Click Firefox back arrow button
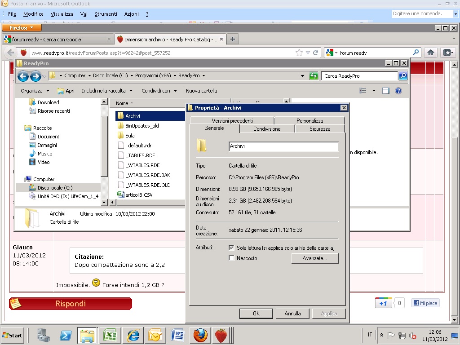This screenshot has height=345, width=460. [x=11, y=53]
